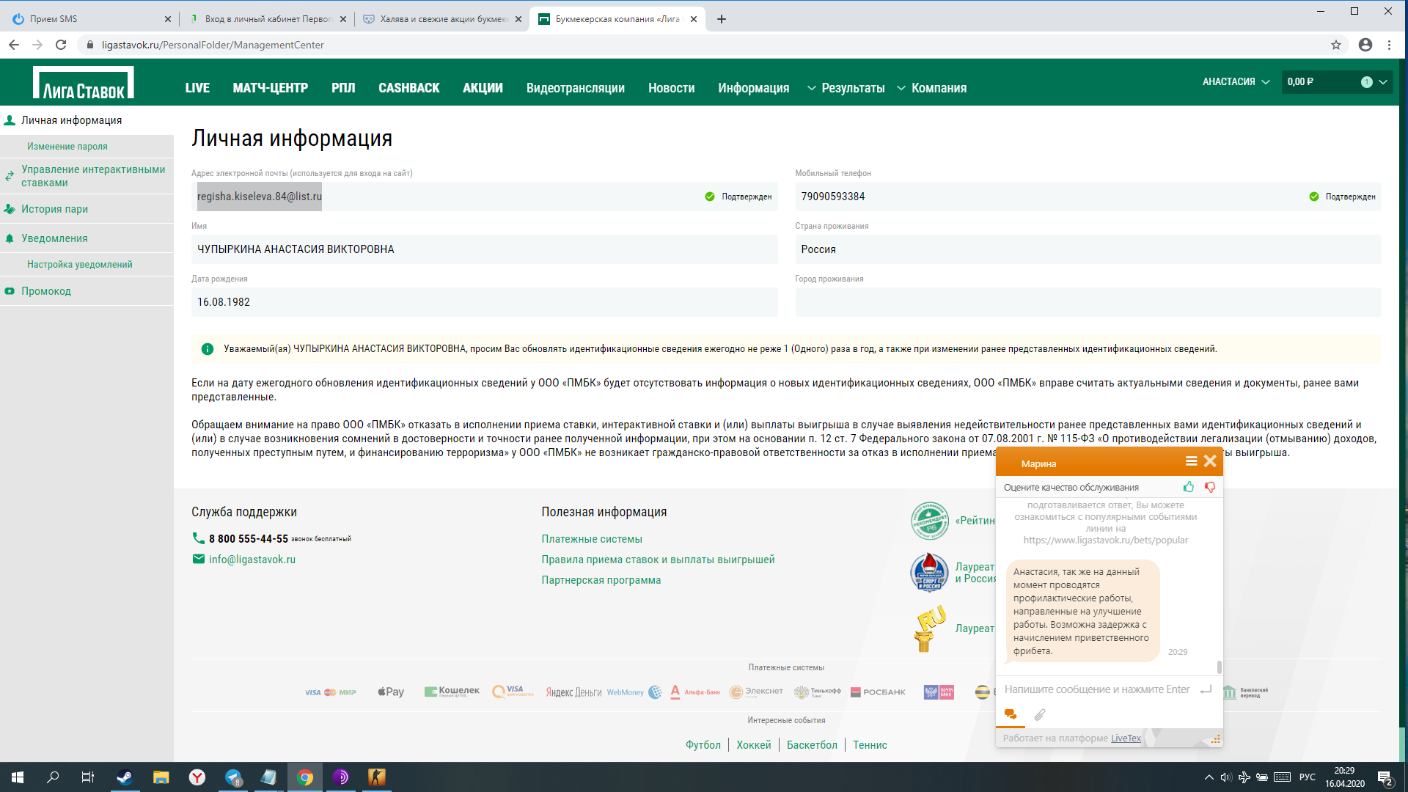1408x792 pixels.
Task: Open the chat widget hamburger menu
Action: pyautogui.click(x=1191, y=461)
